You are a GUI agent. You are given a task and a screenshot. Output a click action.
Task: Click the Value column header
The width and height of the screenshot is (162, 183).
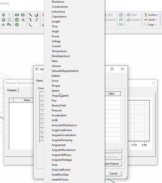112,94
